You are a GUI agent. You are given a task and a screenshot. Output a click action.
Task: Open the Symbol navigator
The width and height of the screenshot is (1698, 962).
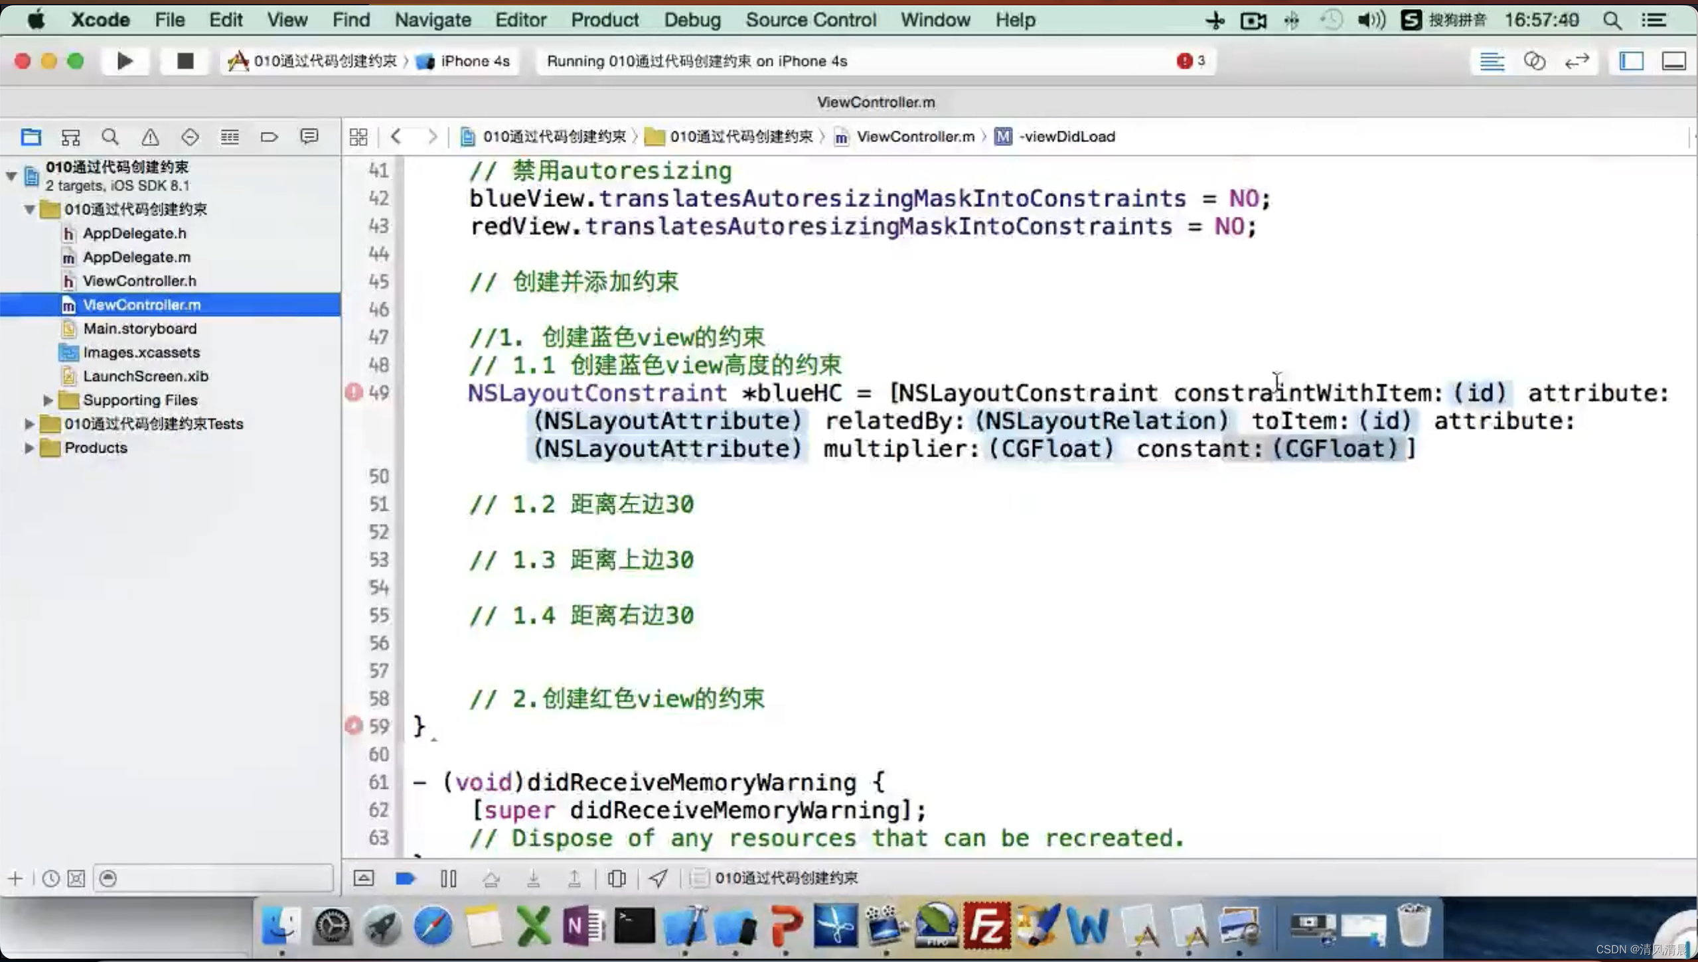70,137
